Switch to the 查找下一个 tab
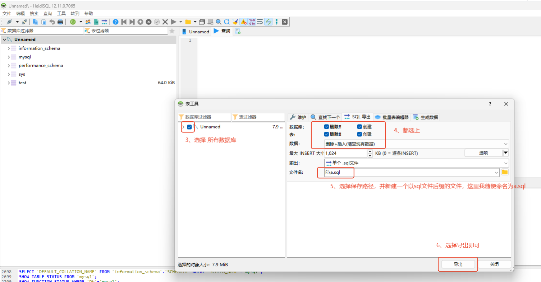The width and height of the screenshot is (541, 282). point(325,117)
